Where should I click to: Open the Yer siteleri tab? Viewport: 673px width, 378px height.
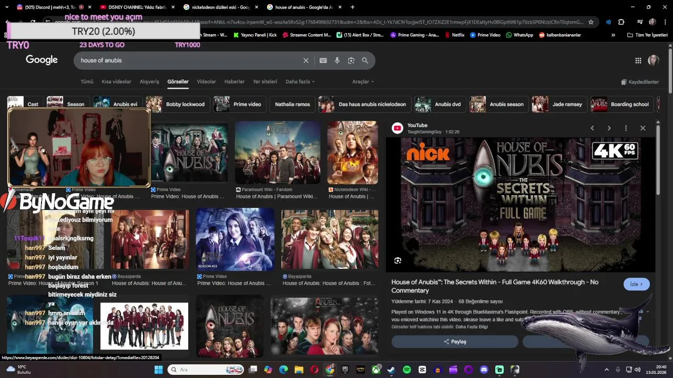[265, 82]
